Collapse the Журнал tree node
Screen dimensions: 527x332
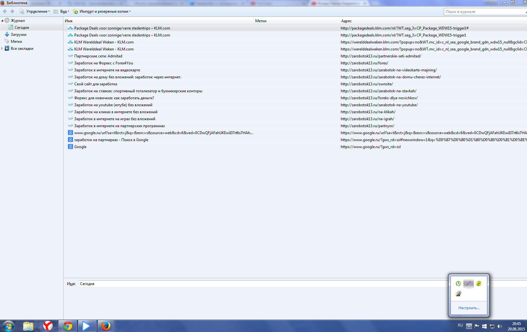pyautogui.click(x=2, y=21)
